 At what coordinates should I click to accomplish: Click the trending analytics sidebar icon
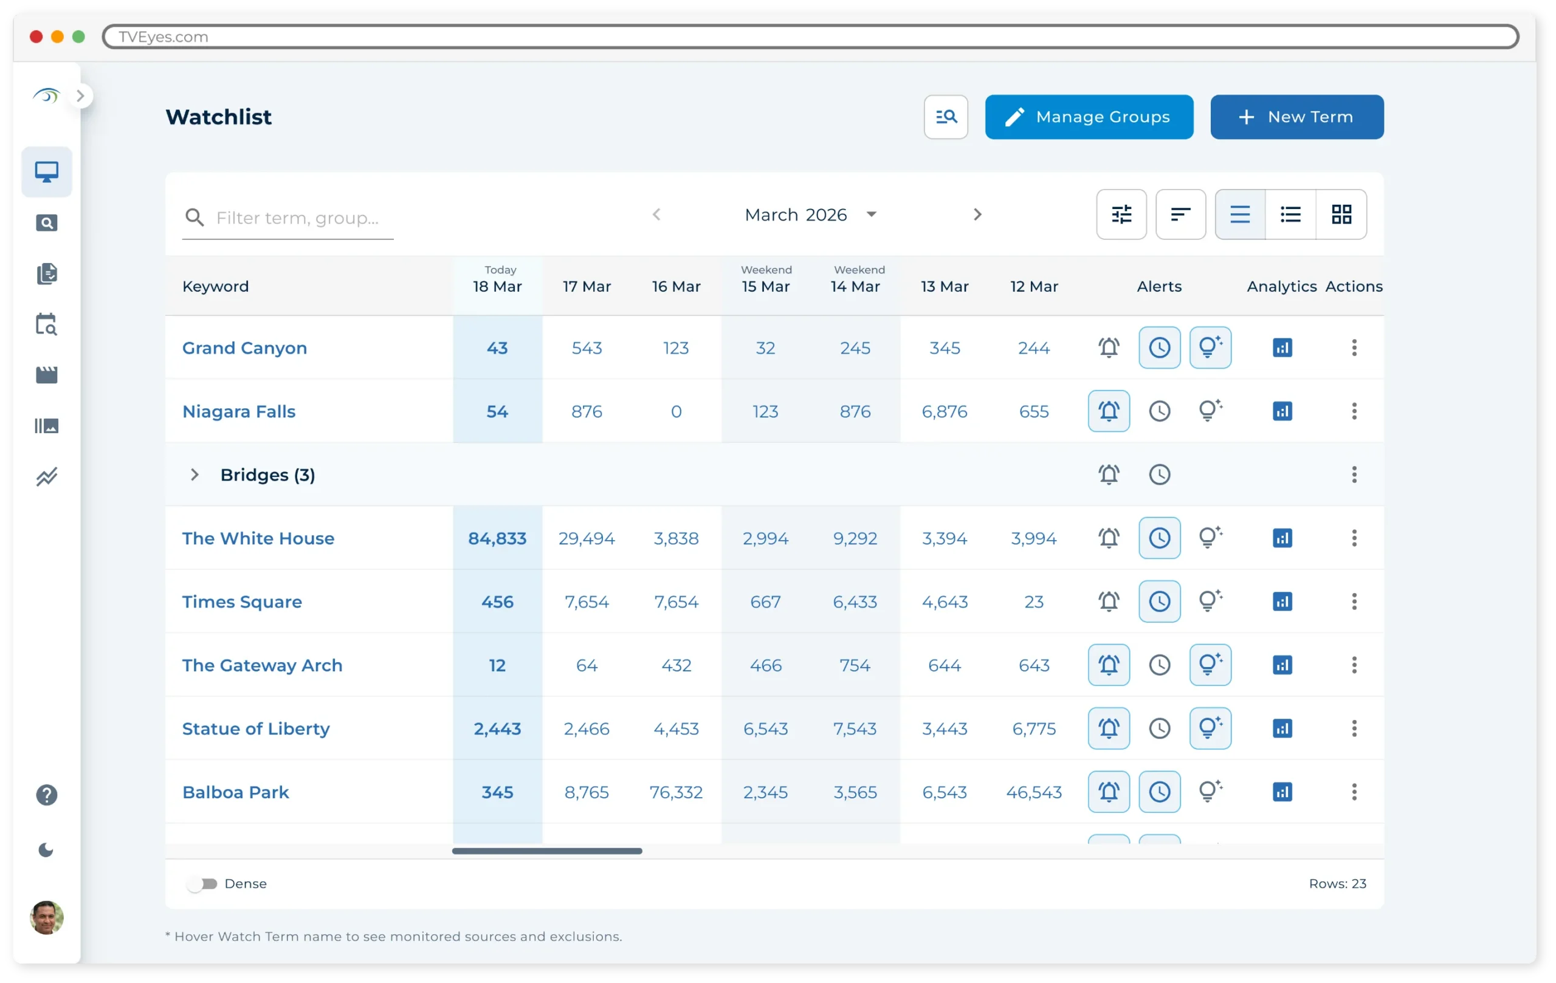pos(47,477)
